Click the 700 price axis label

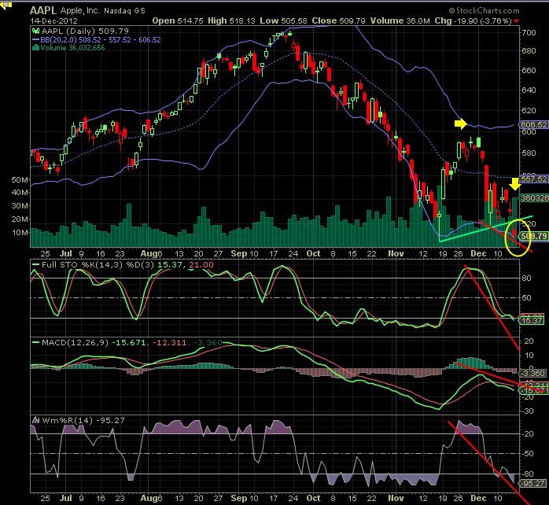click(529, 33)
